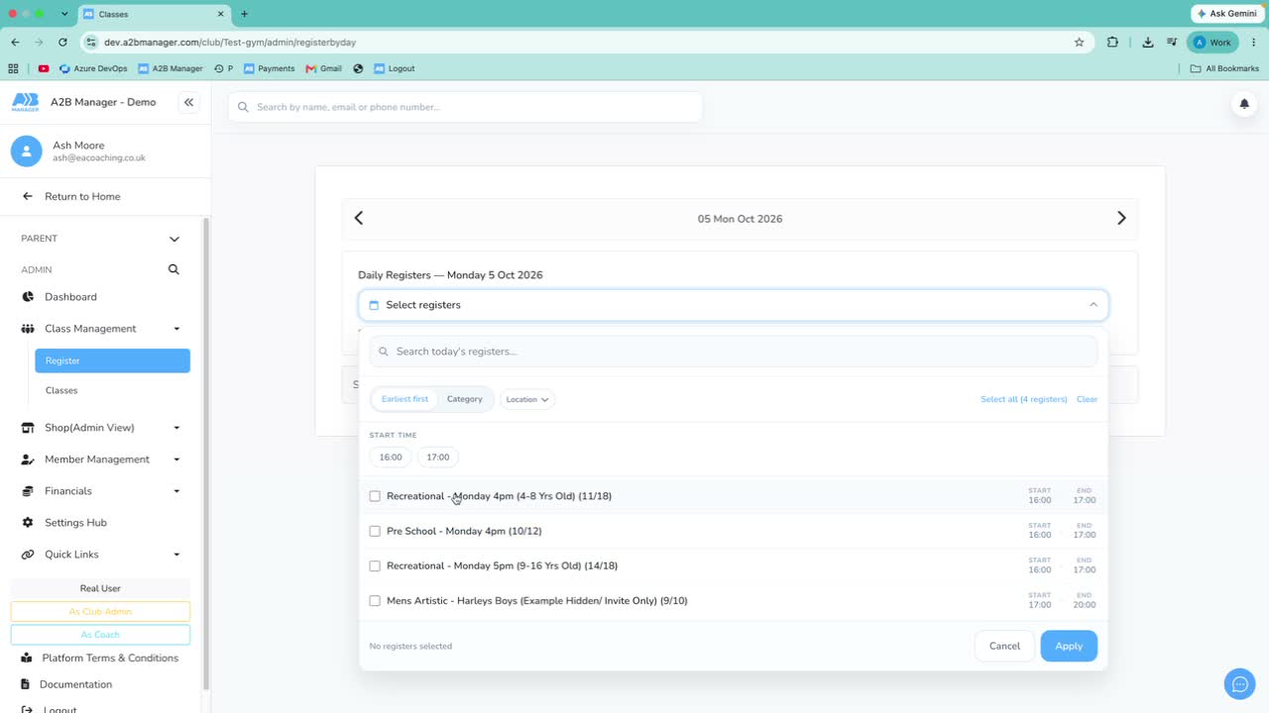Open the Register submenu item

click(112, 360)
